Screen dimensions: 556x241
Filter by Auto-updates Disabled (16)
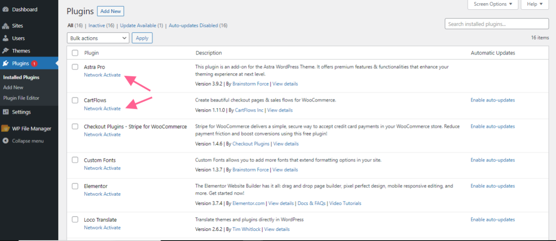[x=198, y=26]
